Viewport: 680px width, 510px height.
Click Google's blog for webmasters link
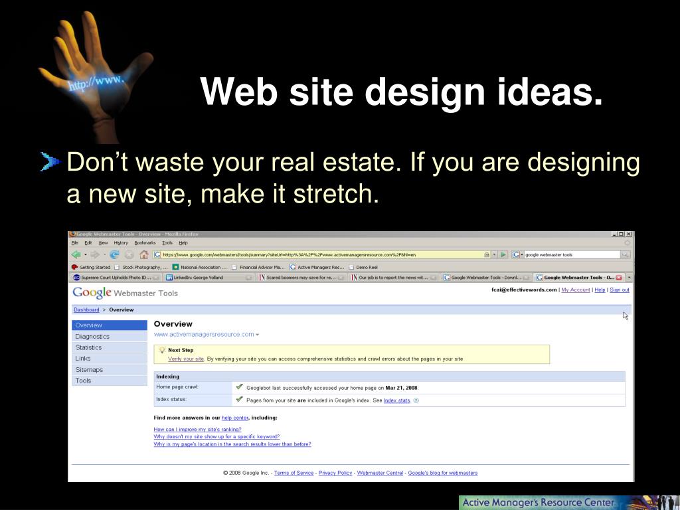(443, 473)
